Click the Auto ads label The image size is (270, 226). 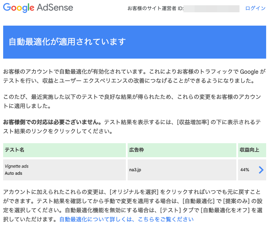pos(13,173)
